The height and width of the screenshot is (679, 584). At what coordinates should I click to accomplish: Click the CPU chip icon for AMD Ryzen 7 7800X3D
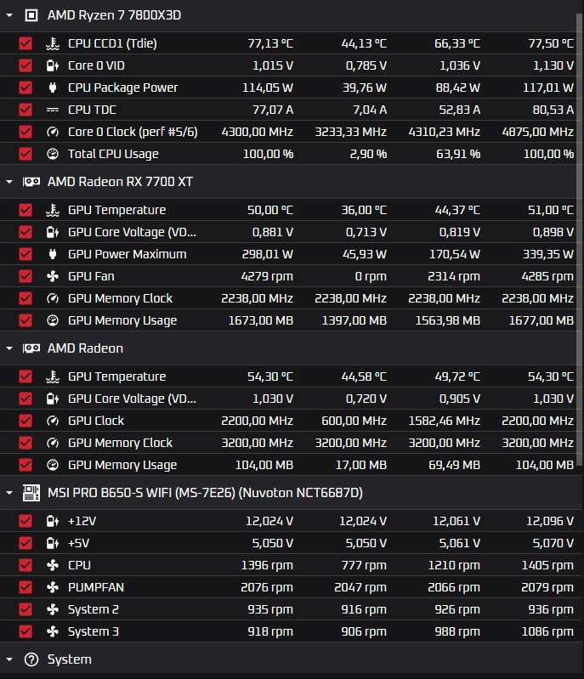tap(31, 15)
